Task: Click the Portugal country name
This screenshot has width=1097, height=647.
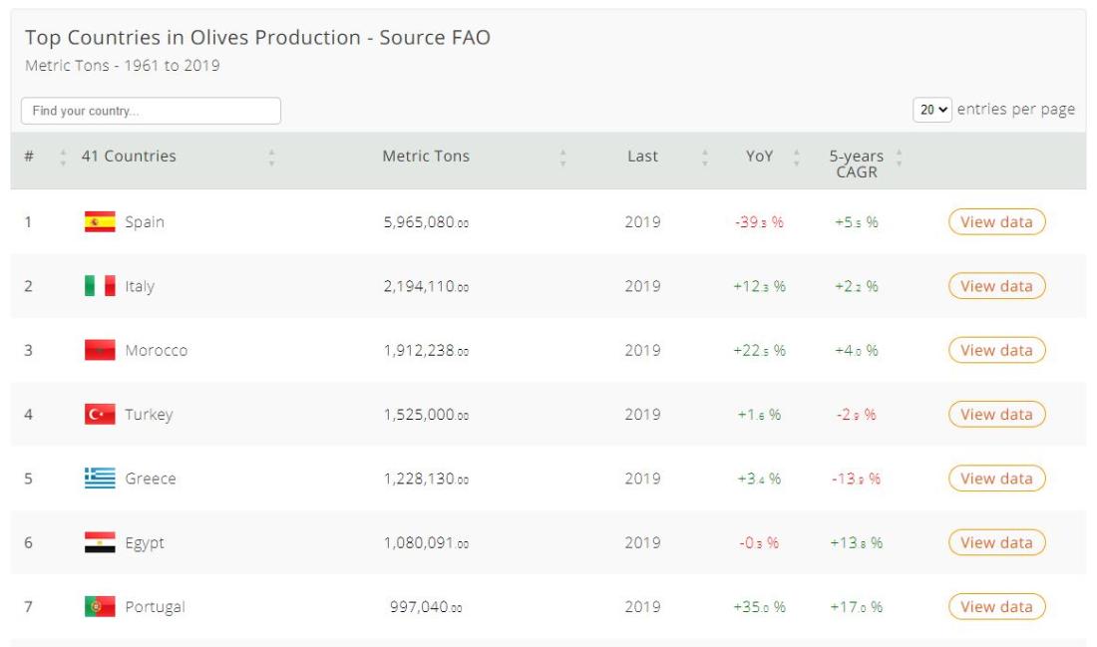Action: tap(156, 607)
